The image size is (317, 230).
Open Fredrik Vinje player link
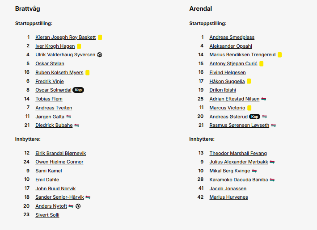point(50,81)
